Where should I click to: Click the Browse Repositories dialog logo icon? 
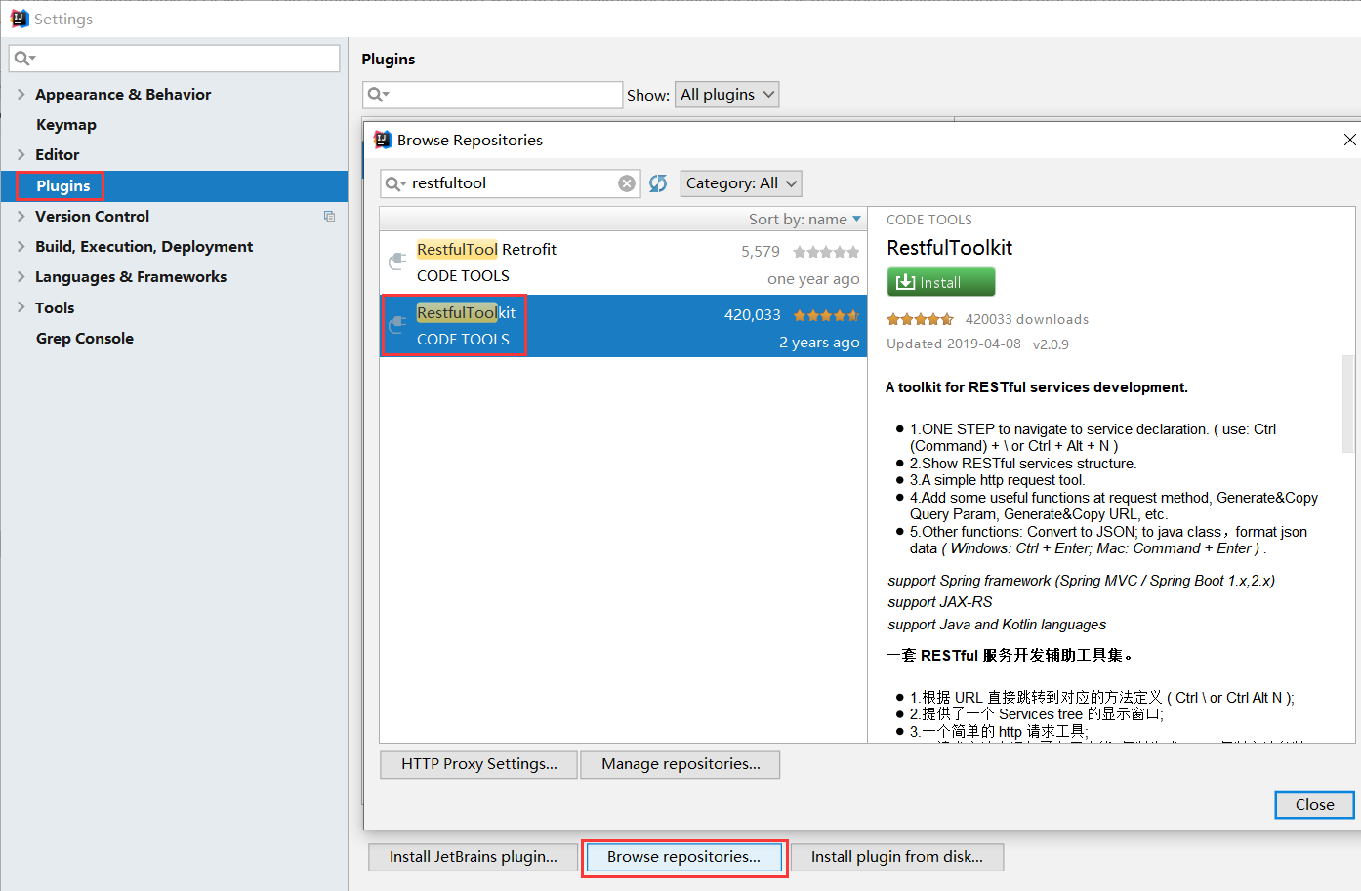pyautogui.click(x=383, y=140)
